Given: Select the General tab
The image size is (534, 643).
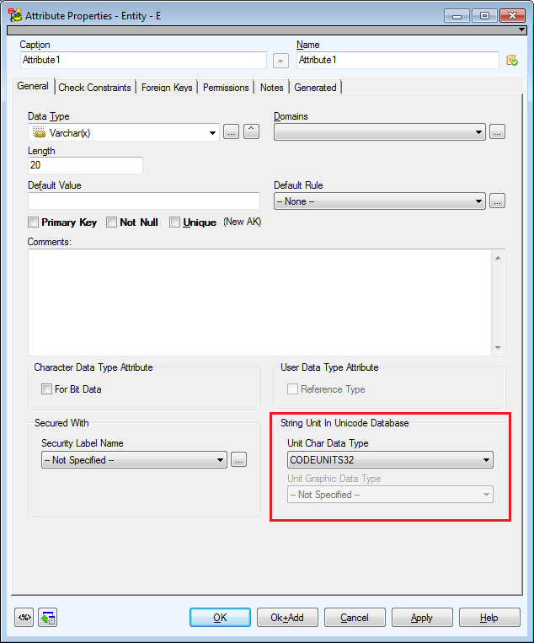Looking at the screenshot, I should [x=33, y=86].
